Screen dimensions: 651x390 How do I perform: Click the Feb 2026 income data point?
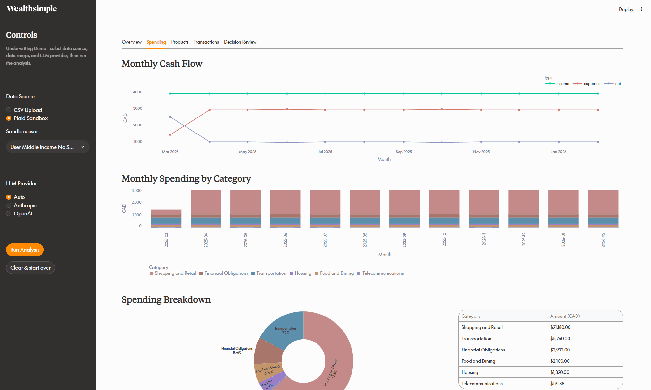[598, 94]
